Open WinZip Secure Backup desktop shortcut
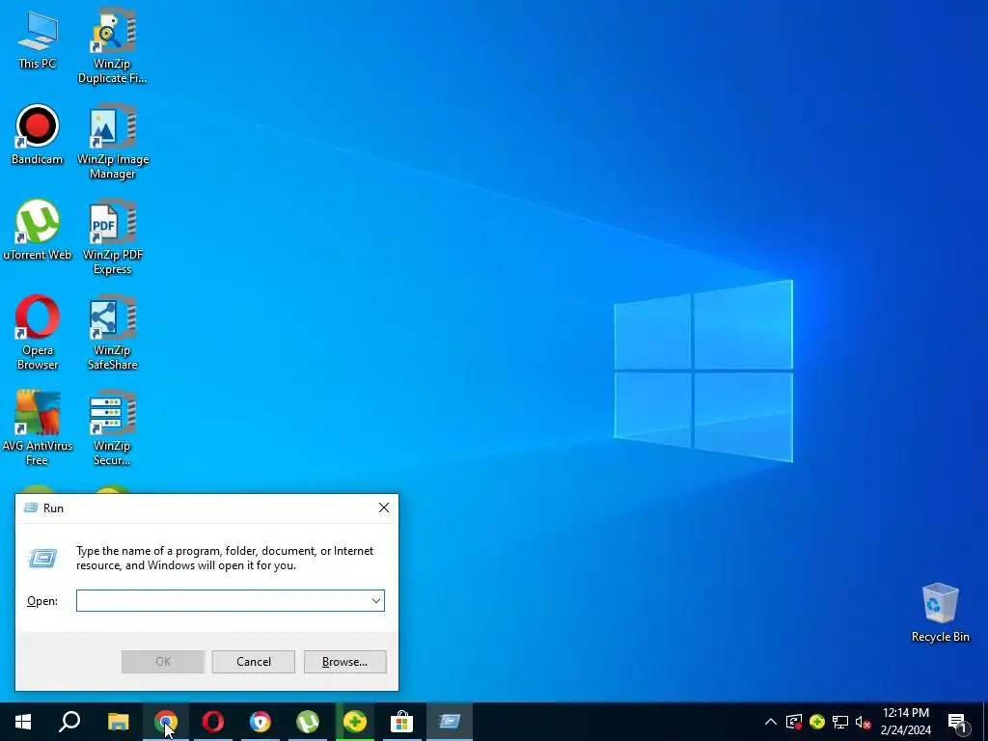This screenshot has height=741, width=988. click(x=112, y=428)
